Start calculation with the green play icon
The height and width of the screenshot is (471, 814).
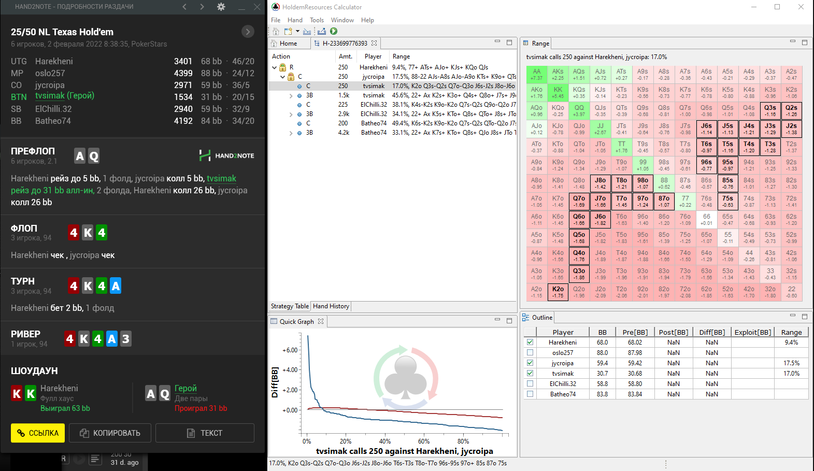pos(334,31)
